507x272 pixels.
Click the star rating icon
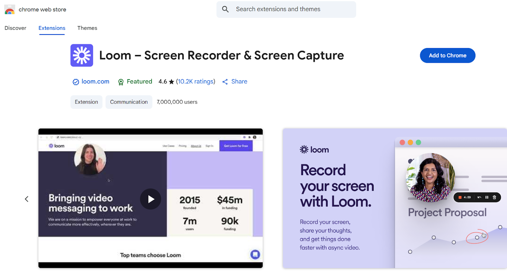point(171,82)
